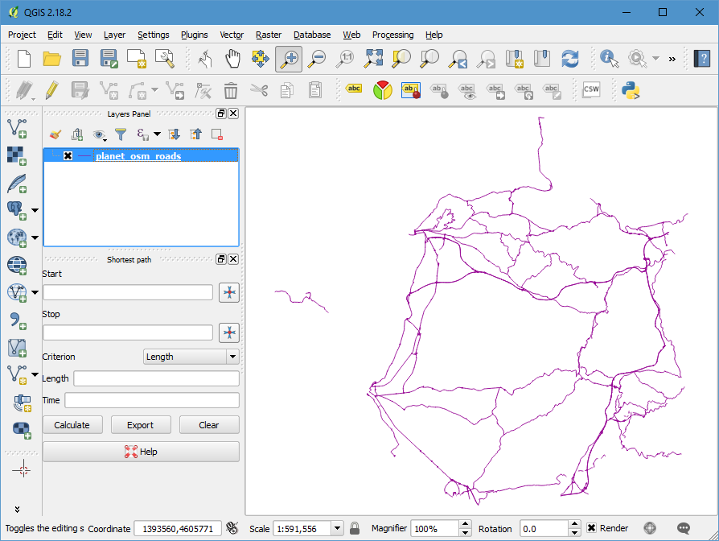Click the Add Raster Layer icon
The height and width of the screenshot is (541, 719).
[17, 156]
